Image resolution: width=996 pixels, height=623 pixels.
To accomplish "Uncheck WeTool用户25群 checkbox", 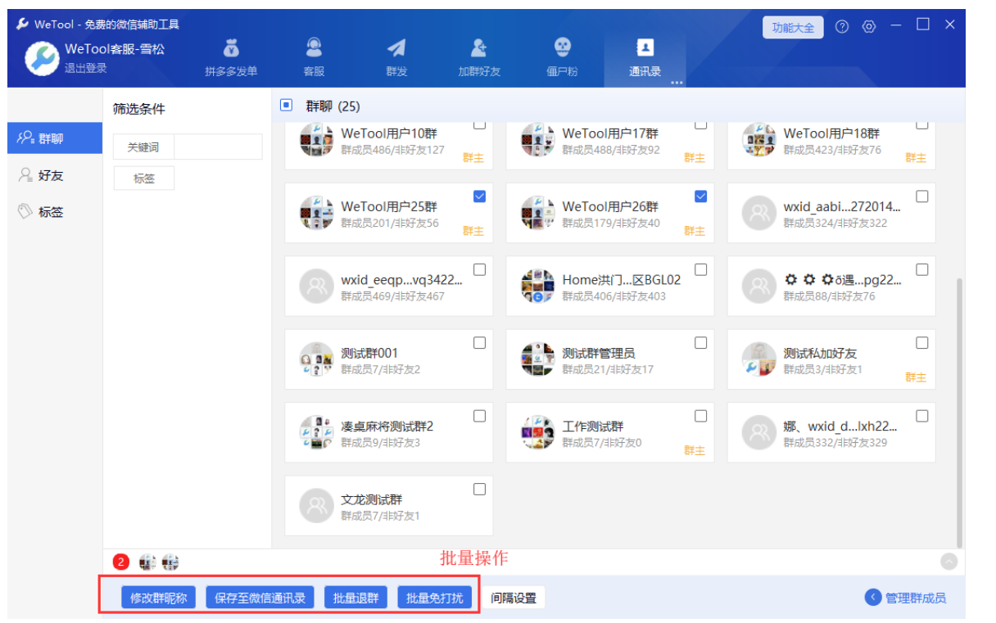I will (479, 196).
